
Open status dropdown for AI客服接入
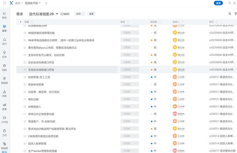(x=130, y=107)
